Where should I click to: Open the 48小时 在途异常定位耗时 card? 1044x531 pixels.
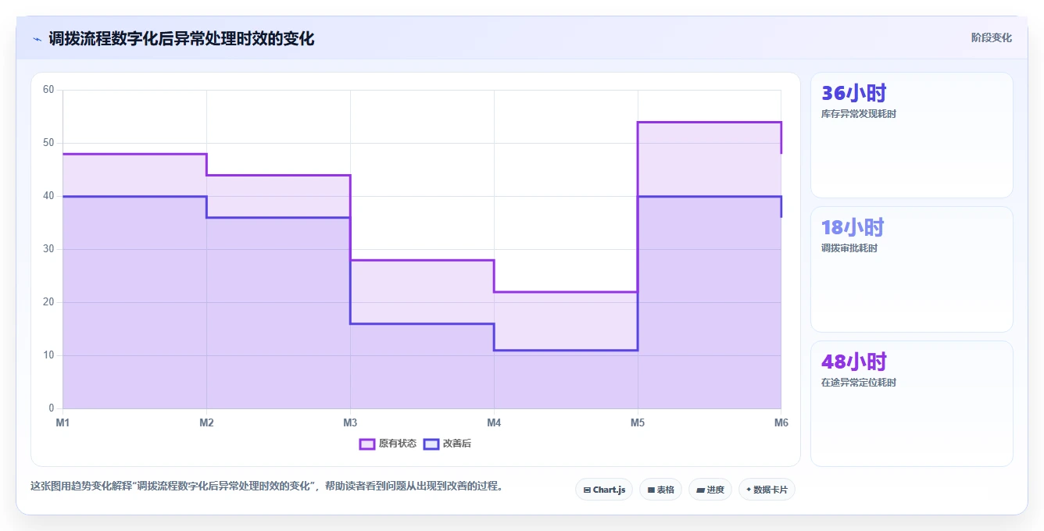(912, 404)
